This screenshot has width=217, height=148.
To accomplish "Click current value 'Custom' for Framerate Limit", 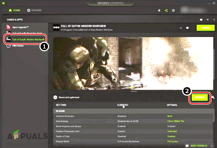I will (121, 131).
